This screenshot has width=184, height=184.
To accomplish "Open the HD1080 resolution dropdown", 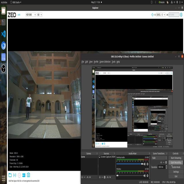I will (31, 15).
